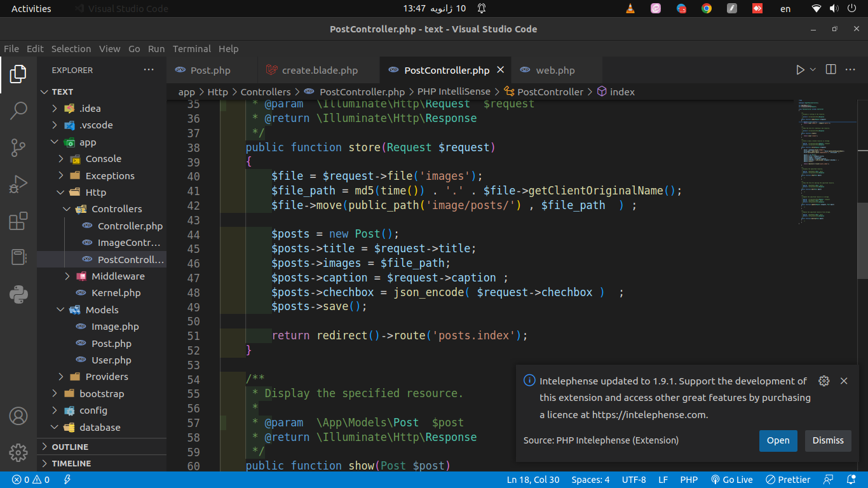Click the Chrome icon in top panel

coord(707,9)
